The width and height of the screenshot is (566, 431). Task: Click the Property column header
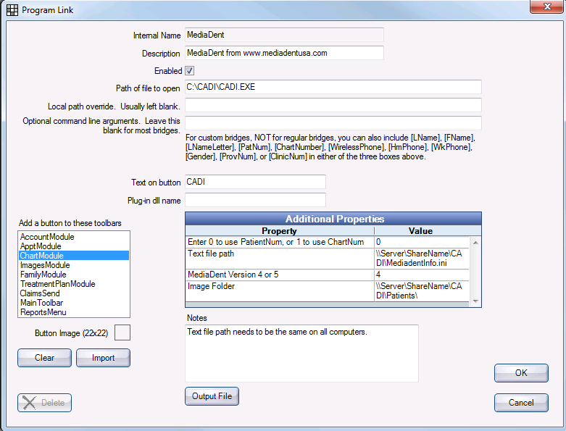[280, 231]
